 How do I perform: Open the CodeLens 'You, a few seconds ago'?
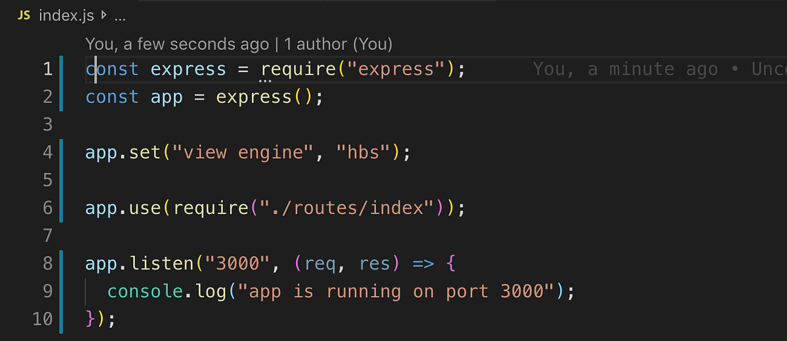pyautogui.click(x=177, y=45)
